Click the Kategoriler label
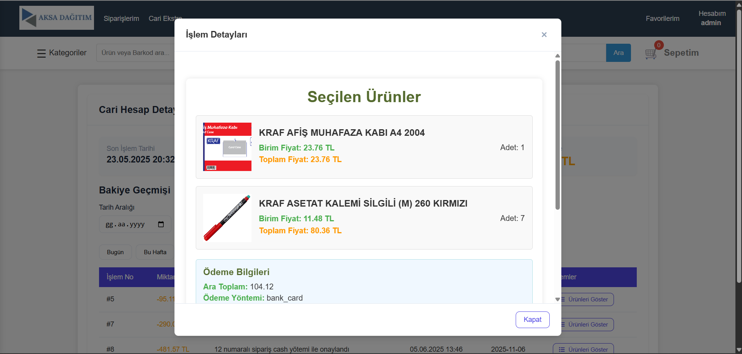Viewport: 742px width, 354px height. coord(68,53)
